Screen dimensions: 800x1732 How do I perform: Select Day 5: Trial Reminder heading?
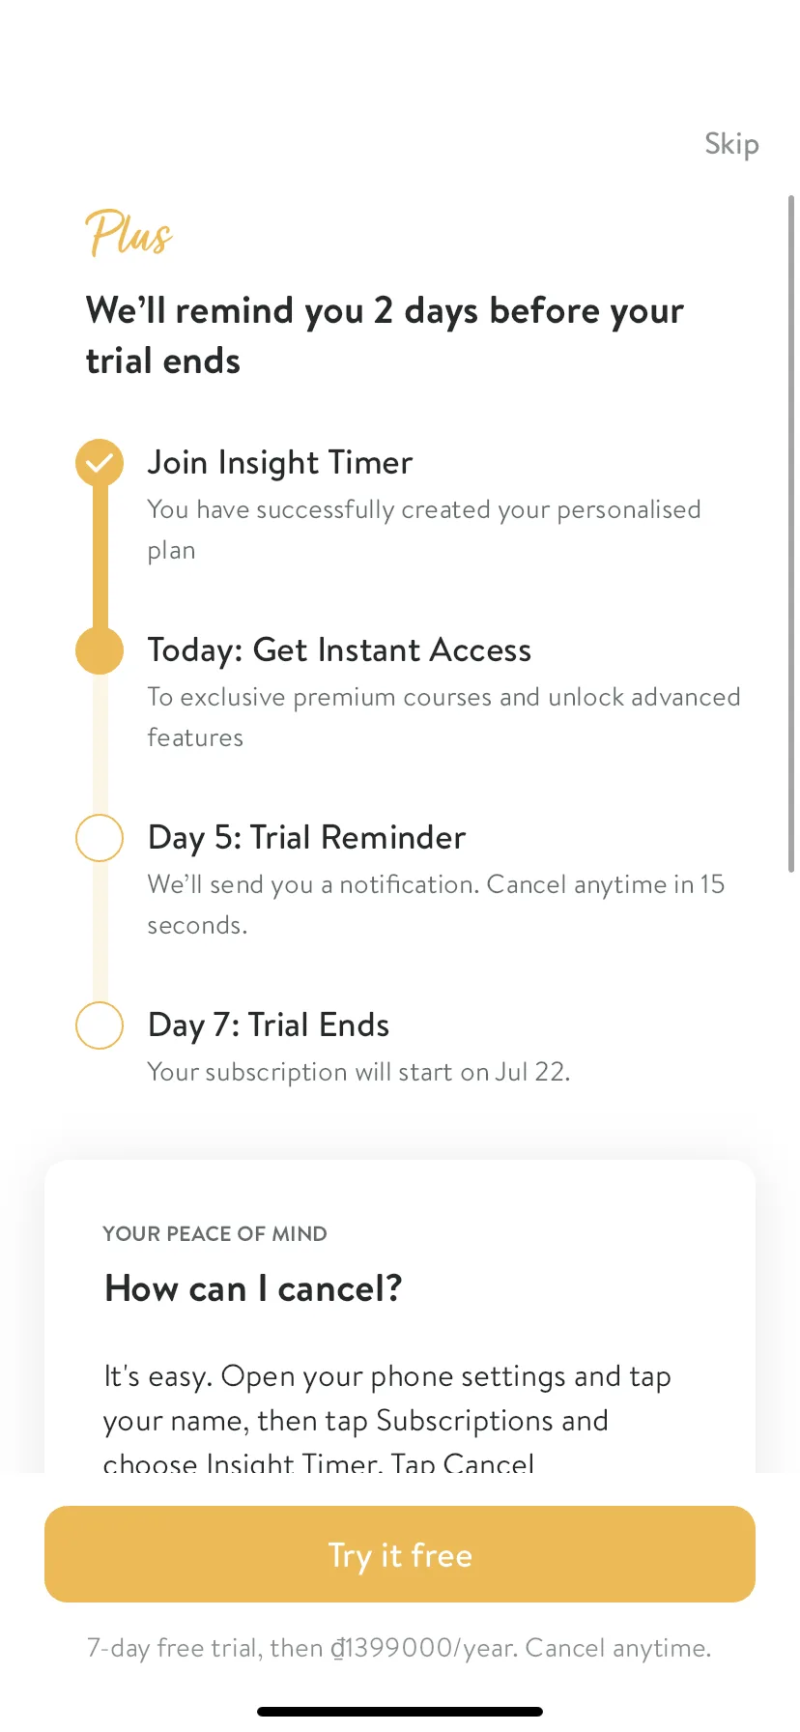coord(306,838)
